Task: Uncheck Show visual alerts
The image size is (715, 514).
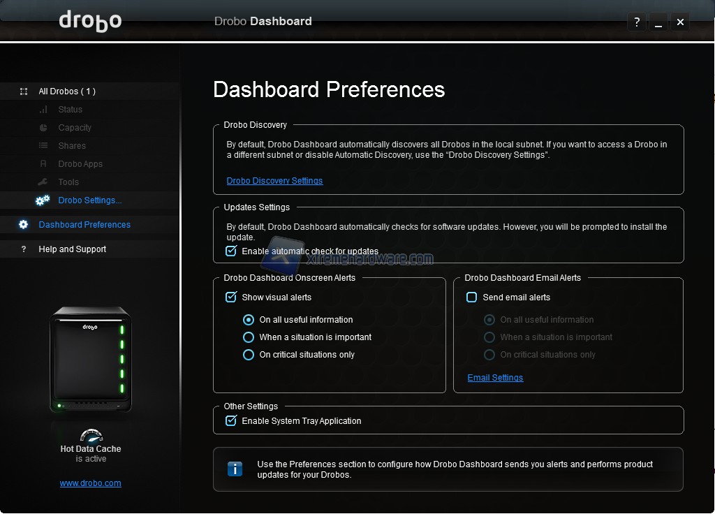Action: click(x=231, y=297)
